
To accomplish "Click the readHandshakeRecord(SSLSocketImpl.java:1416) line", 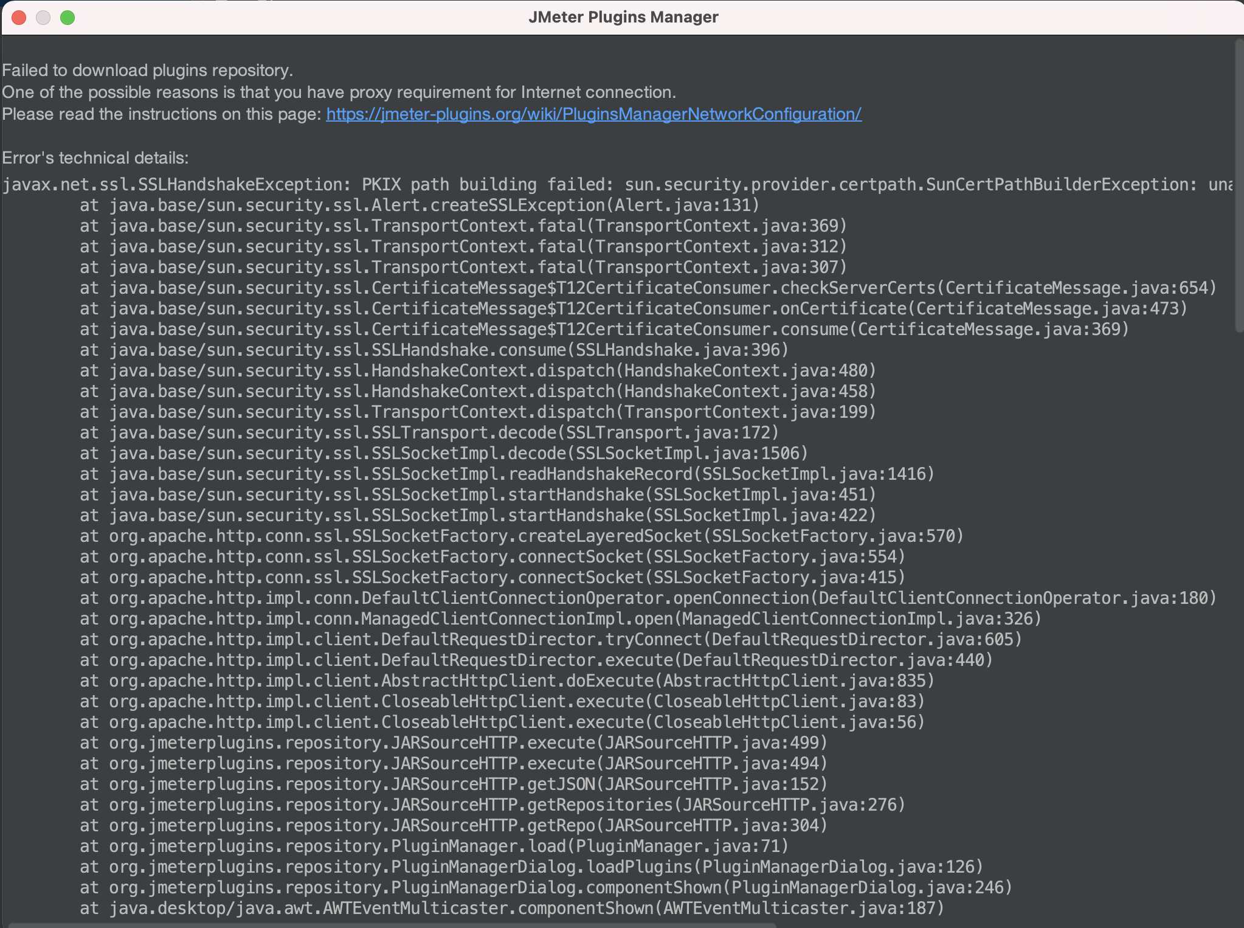I will (507, 474).
